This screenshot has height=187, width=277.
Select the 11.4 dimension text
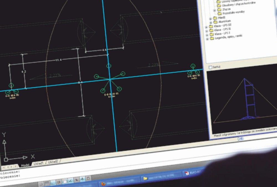[59, 60]
